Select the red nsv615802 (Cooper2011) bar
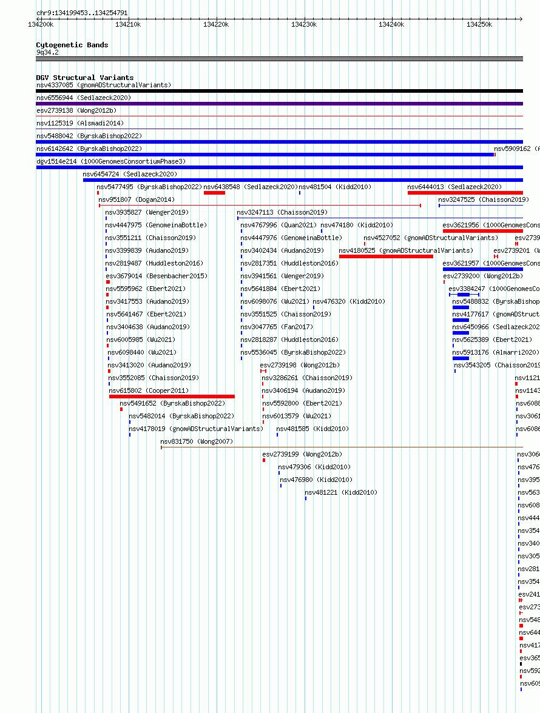540x713 pixels. tap(172, 397)
